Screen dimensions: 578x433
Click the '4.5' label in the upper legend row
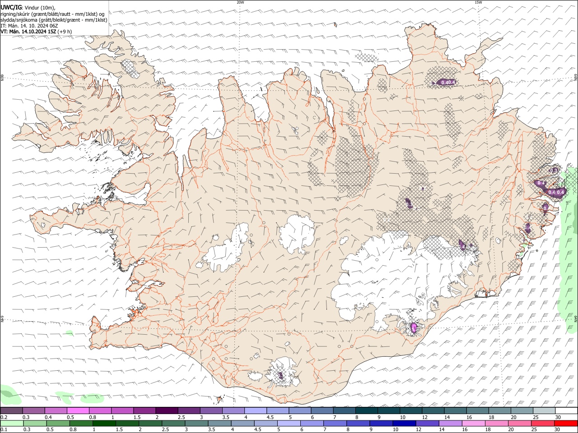pyautogui.click(x=270, y=417)
